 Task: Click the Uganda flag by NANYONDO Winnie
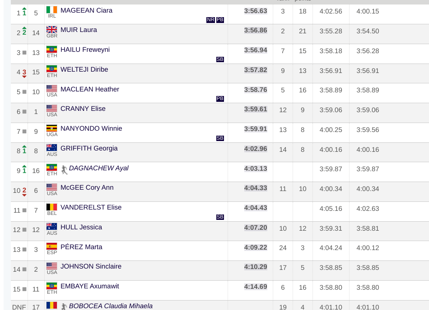(52, 128)
